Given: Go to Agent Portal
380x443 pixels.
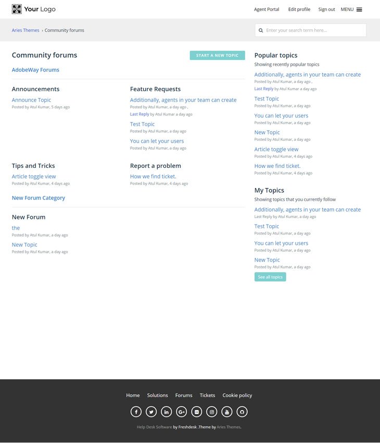Looking at the screenshot, I should click(x=267, y=9).
